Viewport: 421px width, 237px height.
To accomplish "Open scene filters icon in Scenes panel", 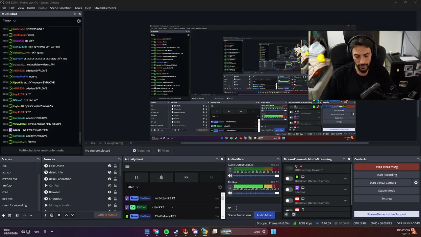I will click(17, 215).
